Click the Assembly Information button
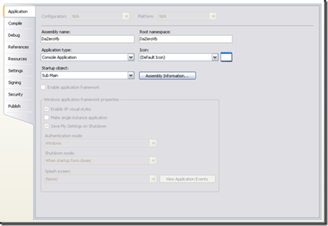 167,76
